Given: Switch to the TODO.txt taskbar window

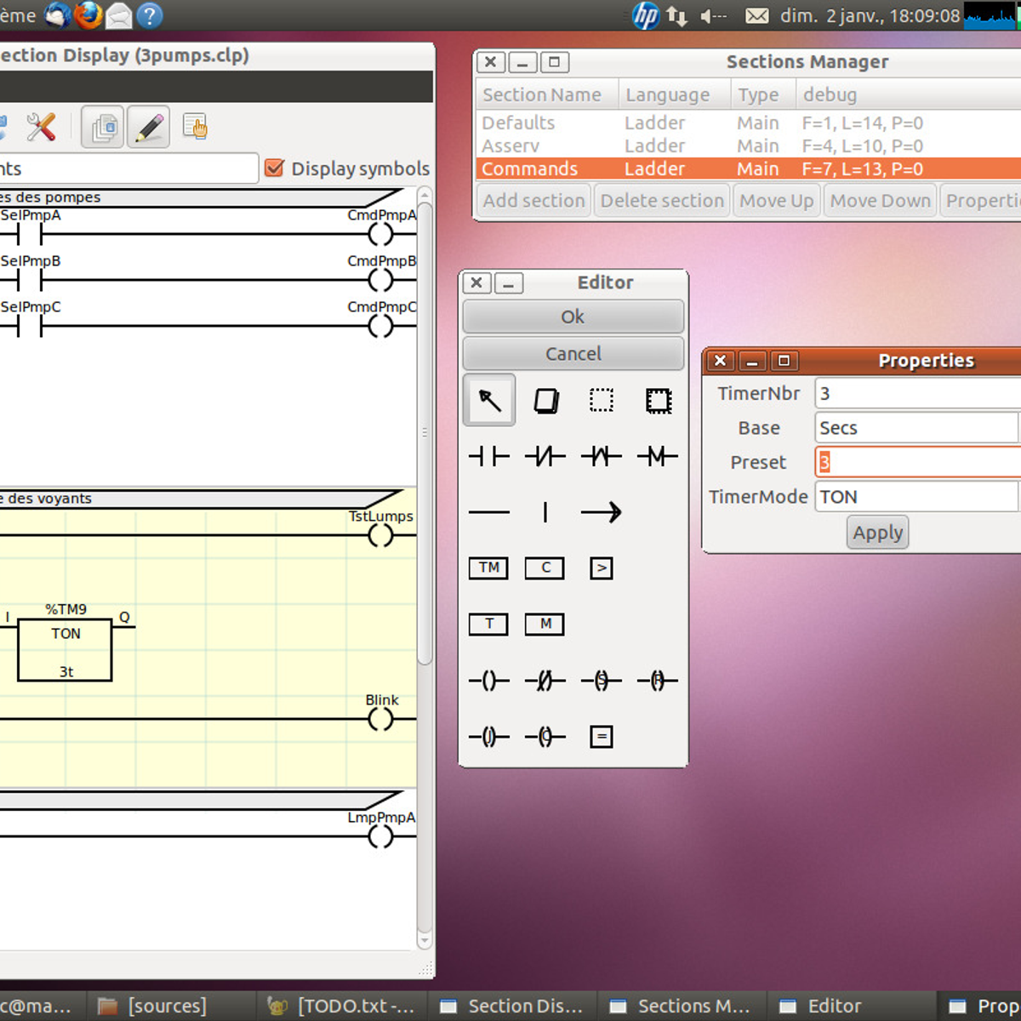Looking at the screenshot, I should 341,1006.
